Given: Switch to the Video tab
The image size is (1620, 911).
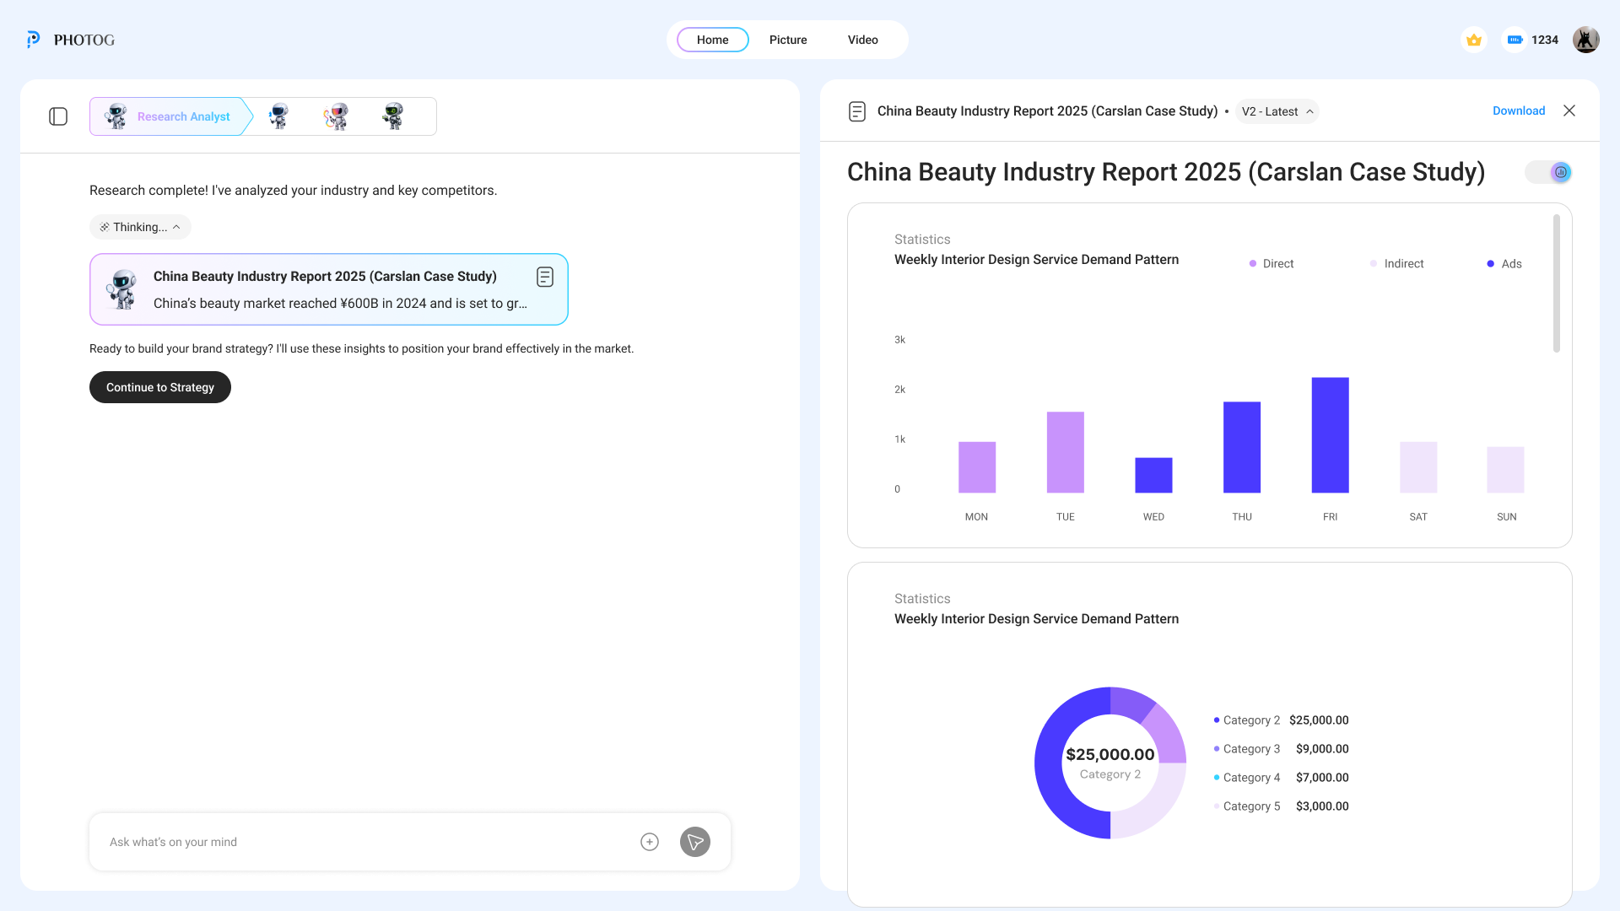Looking at the screenshot, I should pyautogui.click(x=862, y=40).
